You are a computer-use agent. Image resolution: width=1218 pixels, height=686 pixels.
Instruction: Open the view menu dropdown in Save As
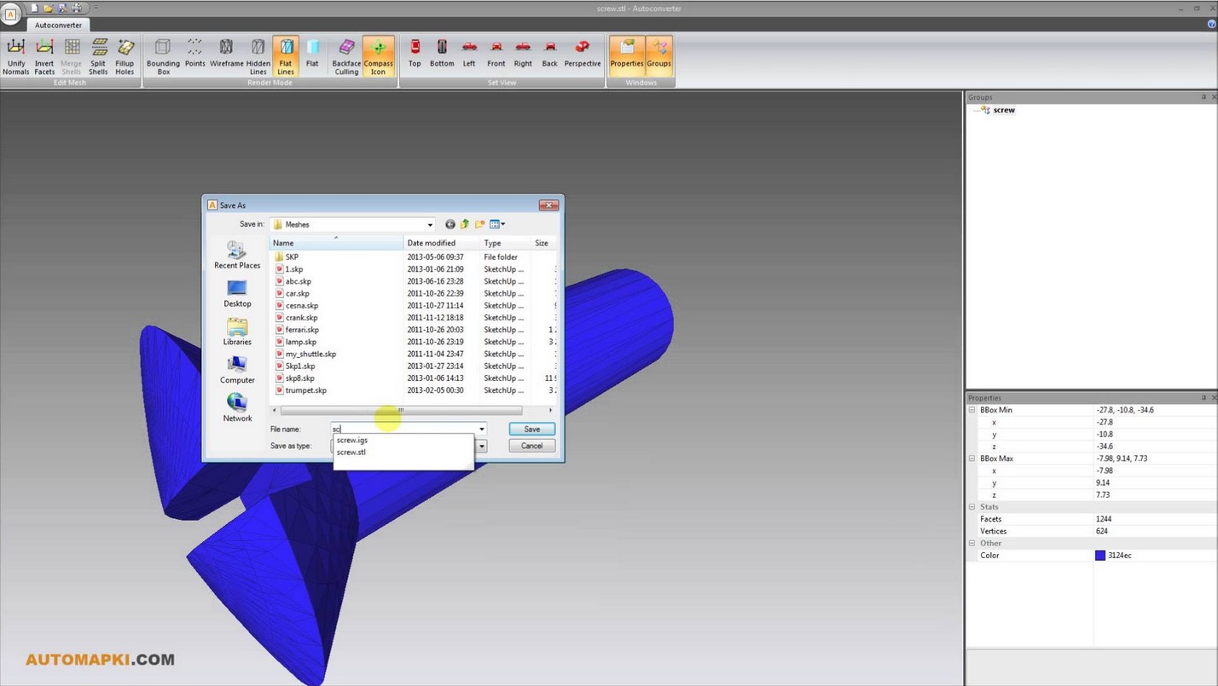(497, 224)
